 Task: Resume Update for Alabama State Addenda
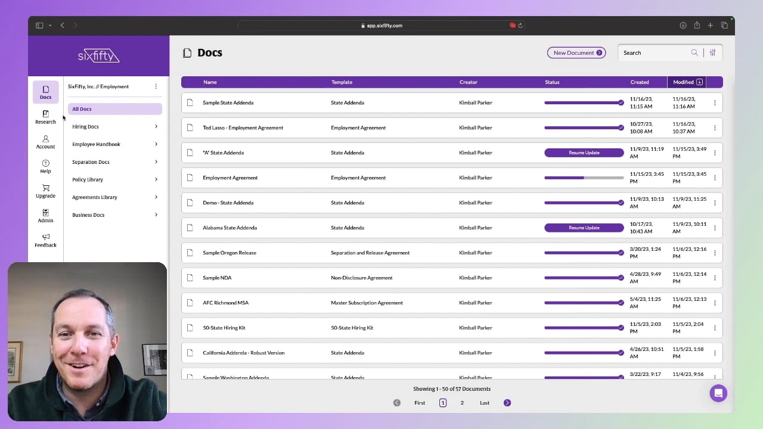pyautogui.click(x=584, y=228)
